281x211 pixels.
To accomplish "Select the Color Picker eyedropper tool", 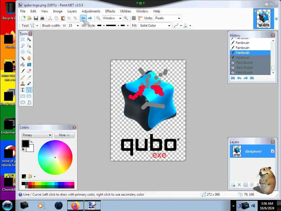I will (x=29, y=77).
